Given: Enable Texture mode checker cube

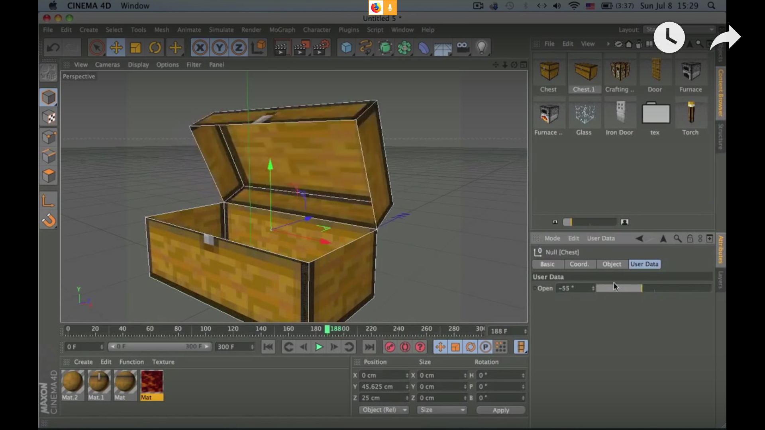Looking at the screenshot, I should [49, 117].
